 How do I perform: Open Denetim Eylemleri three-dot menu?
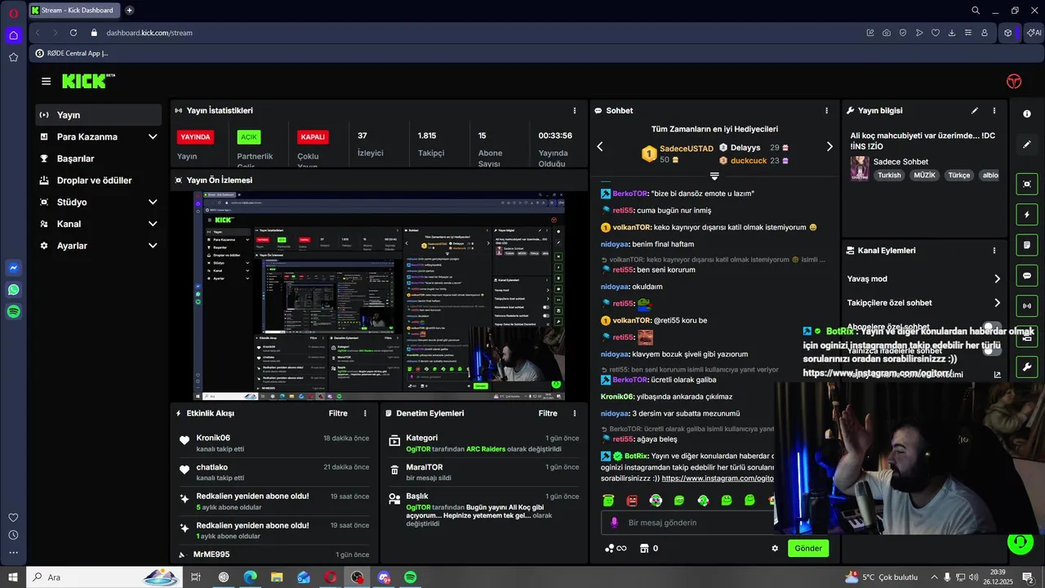(x=576, y=413)
